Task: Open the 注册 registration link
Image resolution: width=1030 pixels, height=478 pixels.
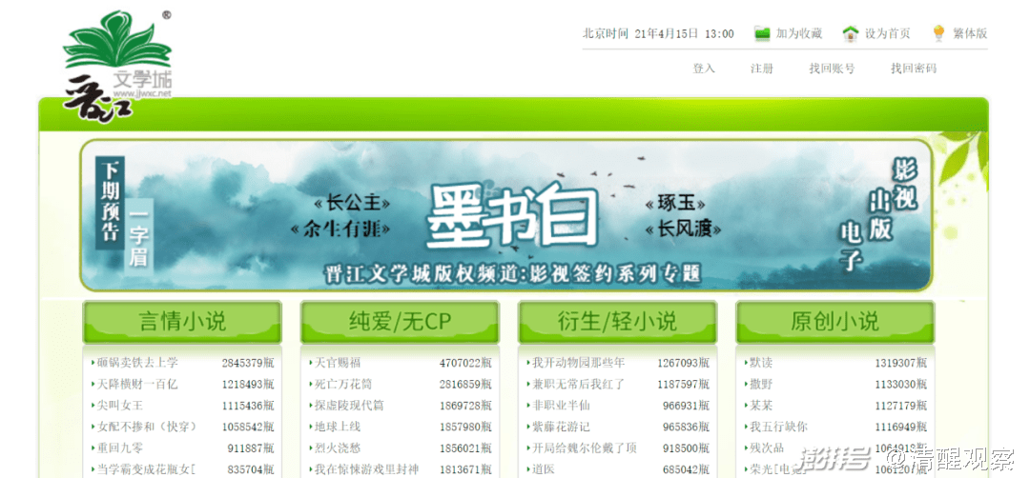Action: [x=762, y=69]
